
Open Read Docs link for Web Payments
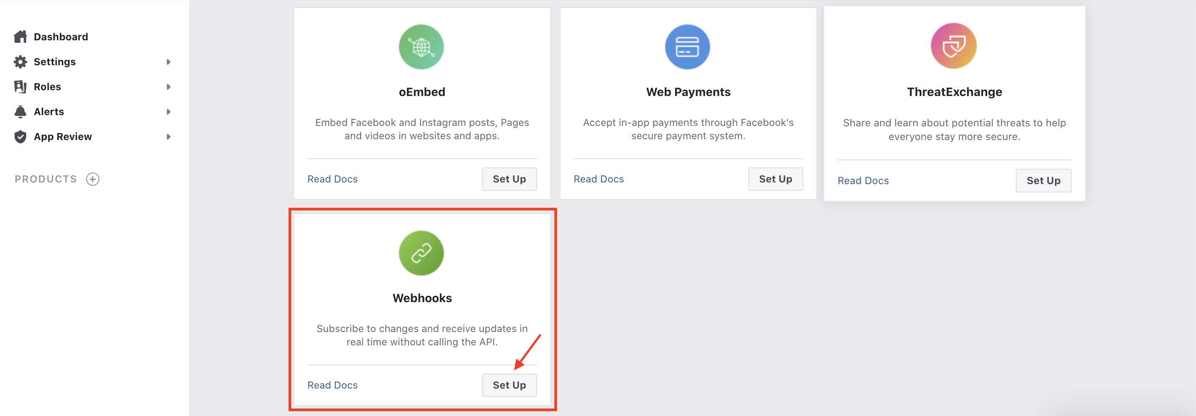tap(599, 179)
